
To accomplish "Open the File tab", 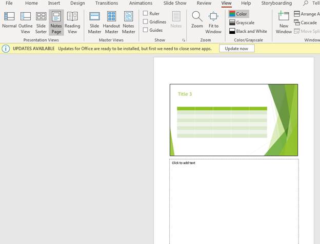I will coord(9,3).
